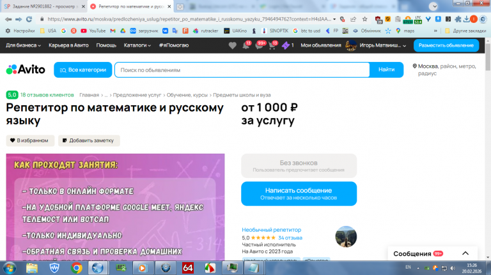Open Другие закладки bookmarks folder

pyautogui.click(x=465, y=31)
